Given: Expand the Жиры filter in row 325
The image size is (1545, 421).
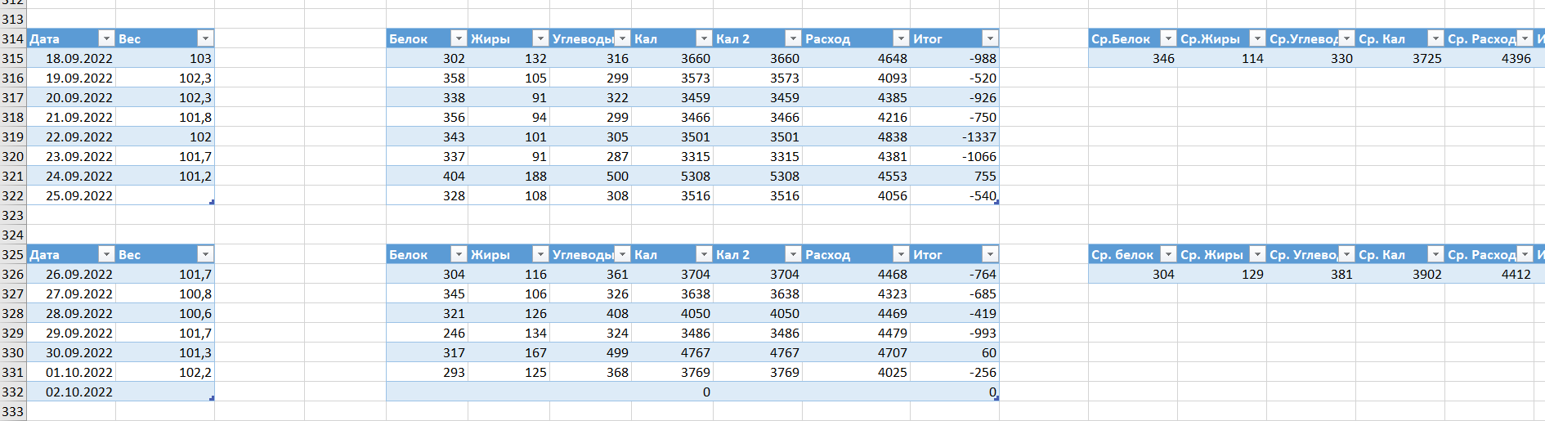Looking at the screenshot, I should coord(540,254).
